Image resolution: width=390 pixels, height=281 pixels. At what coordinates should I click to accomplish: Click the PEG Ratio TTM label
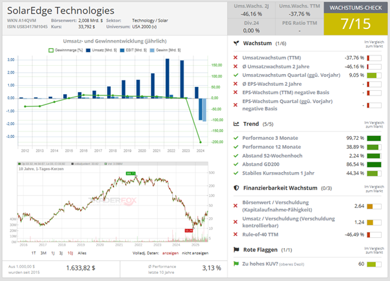click(x=300, y=23)
